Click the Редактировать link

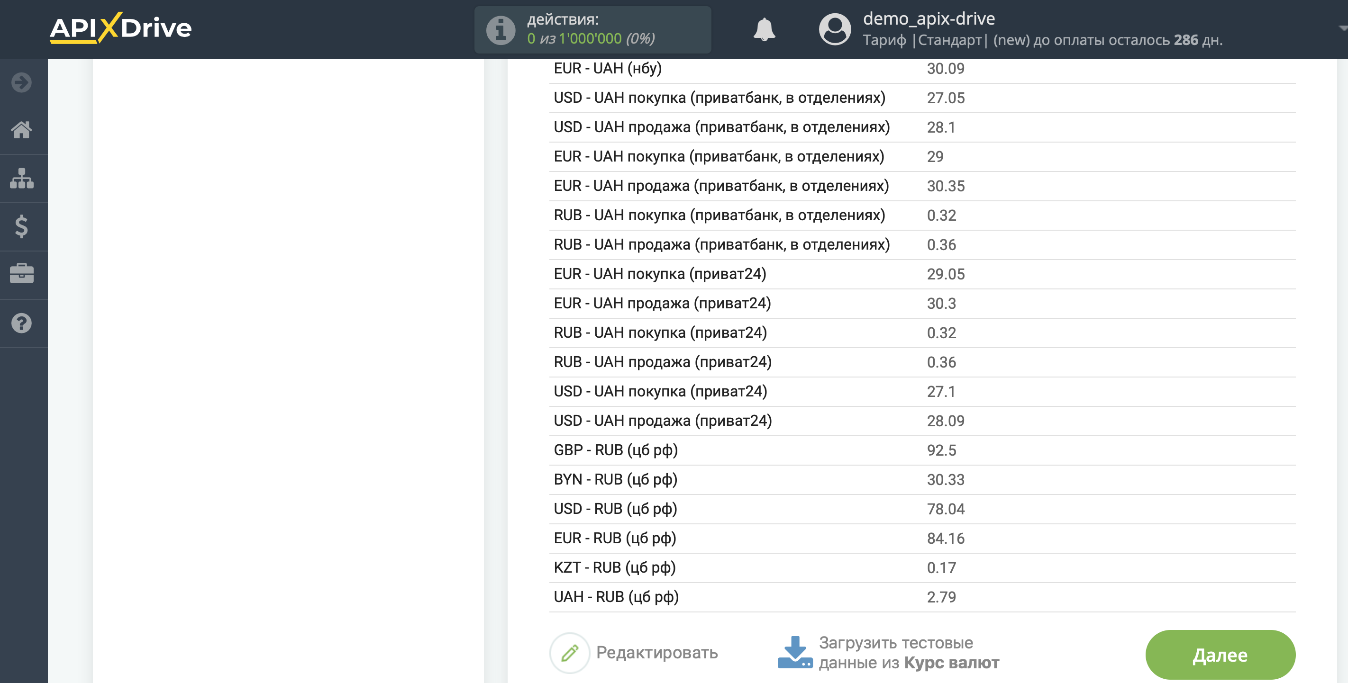[x=657, y=653]
